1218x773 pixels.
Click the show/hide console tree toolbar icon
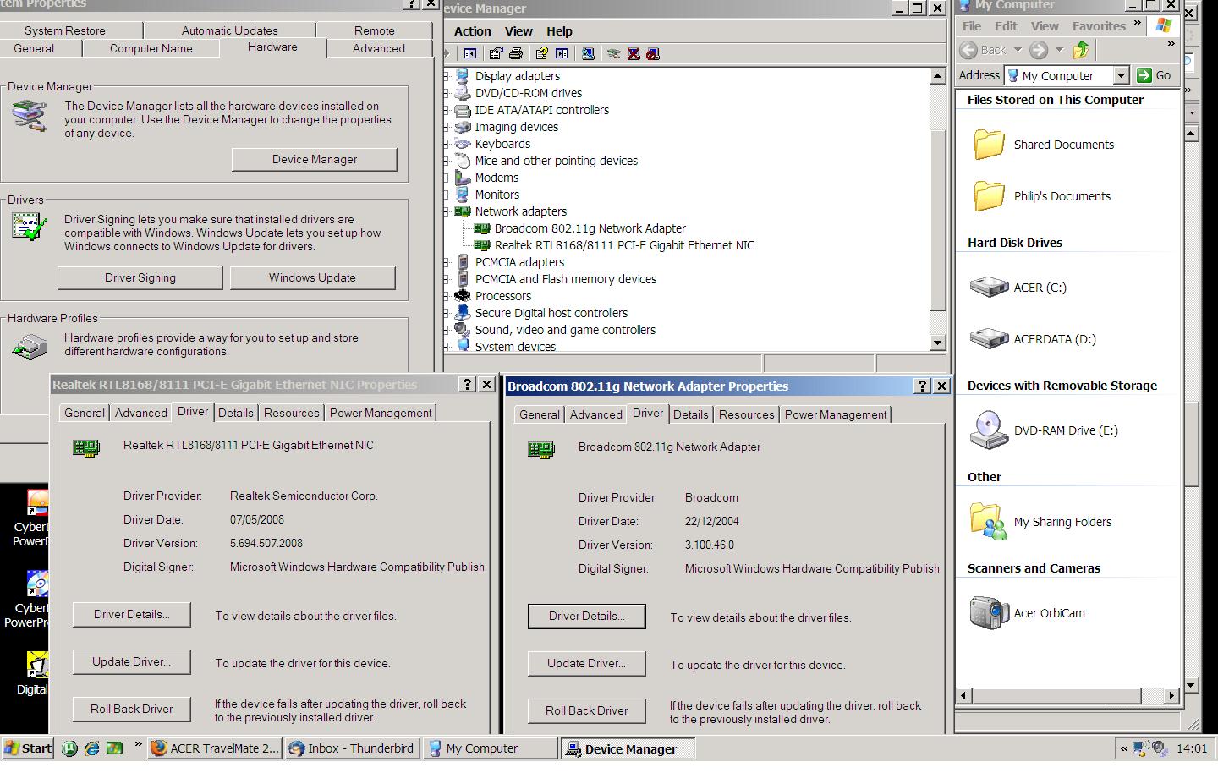470,53
